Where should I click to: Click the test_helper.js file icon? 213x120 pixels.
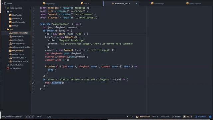(x=10, y=51)
